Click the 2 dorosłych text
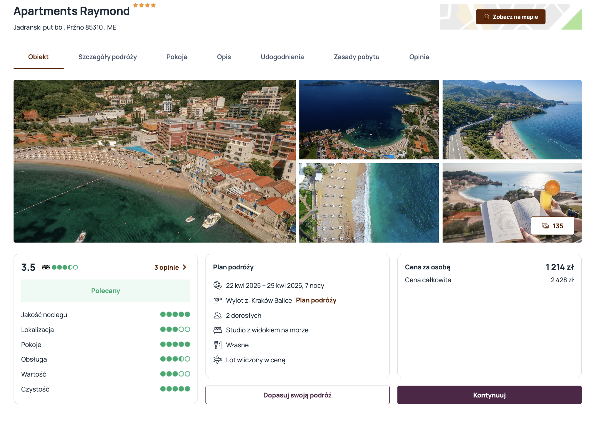598x426 pixels. 244,315
